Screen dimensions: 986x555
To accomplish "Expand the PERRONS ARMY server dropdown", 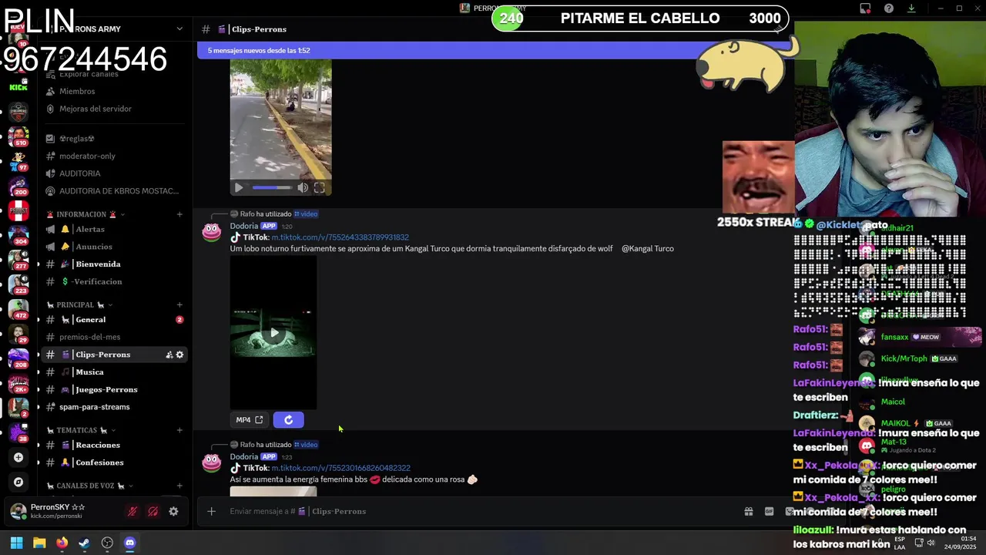I will click(x=179, y=29).
